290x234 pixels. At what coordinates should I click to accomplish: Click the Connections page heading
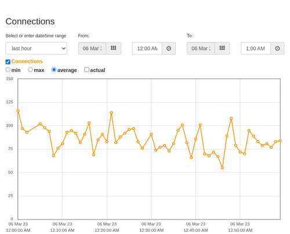pyautogui.click(x=30, y=21)
